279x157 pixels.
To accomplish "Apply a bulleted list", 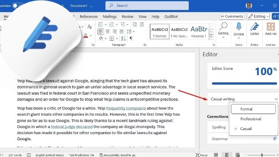I will [101, 24].
